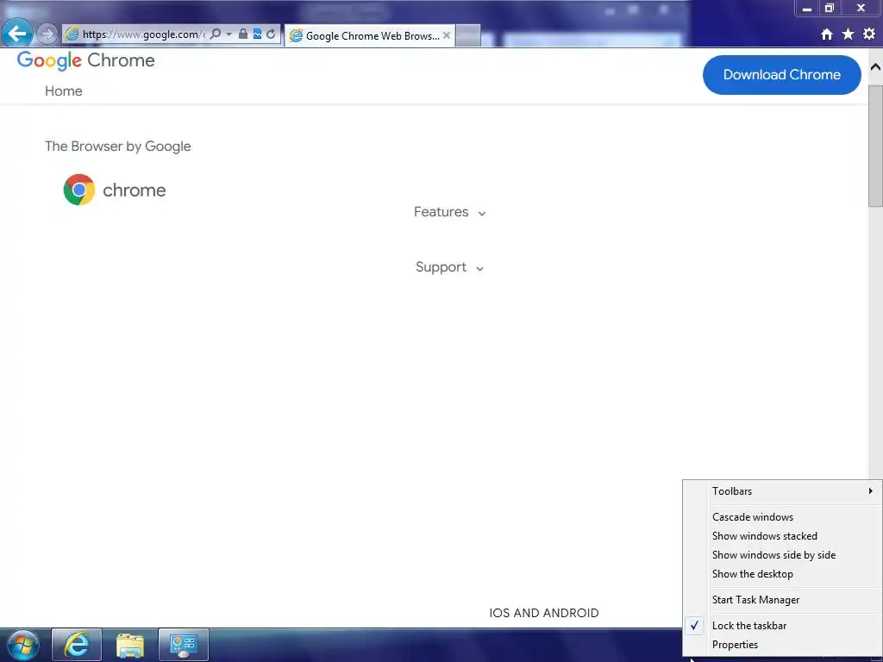Open the Windows Start orb

[x=23, y=645]
